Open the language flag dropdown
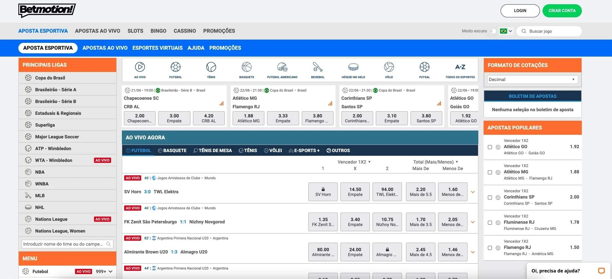612x279 pixels. [x=506, y=31]
